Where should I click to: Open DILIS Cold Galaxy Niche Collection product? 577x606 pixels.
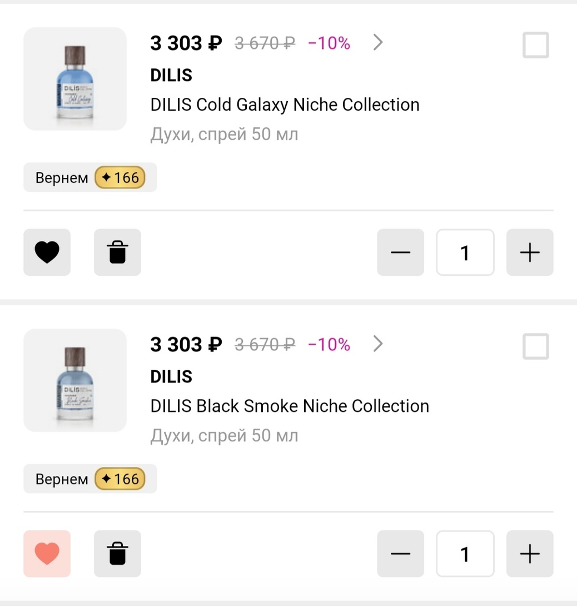click(x=285, y=105)
